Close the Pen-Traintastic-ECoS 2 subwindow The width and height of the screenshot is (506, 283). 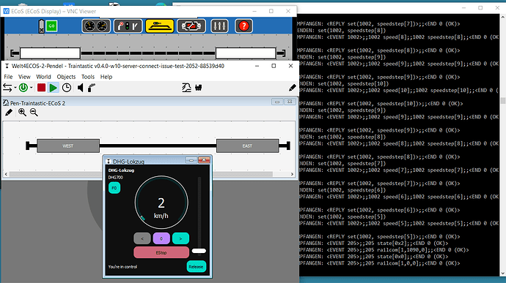pyautogui.click(x=290, y=102)
